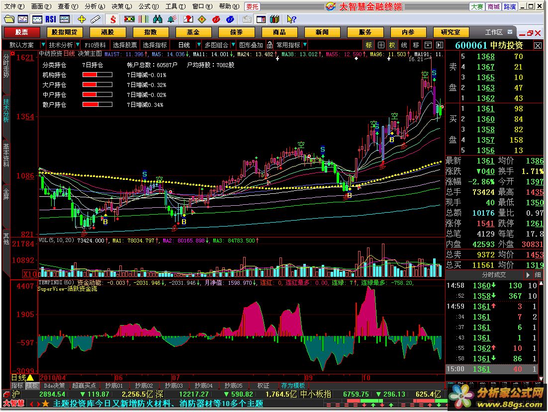Click the yellow four-arrow move icon
The image size is (548, 412).
pos(82,19)
